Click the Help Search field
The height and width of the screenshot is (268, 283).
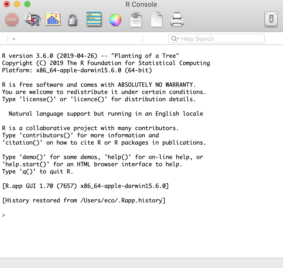point(216,39)
